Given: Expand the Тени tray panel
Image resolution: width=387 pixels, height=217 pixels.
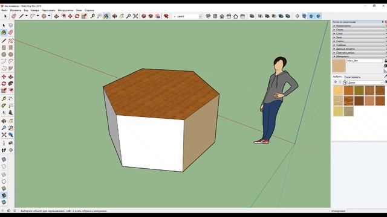Looking at the screenshot, I should (x=359, y=37).
